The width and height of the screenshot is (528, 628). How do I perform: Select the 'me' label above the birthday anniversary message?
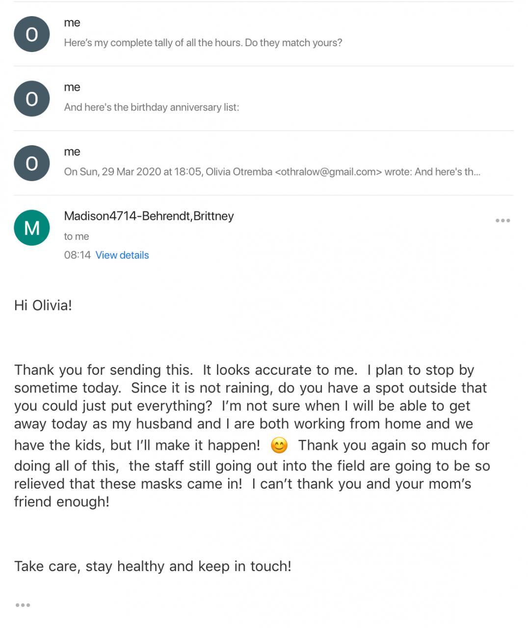[x=72, y=87]
